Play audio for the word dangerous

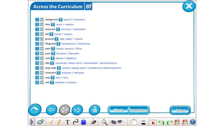(42, 20)
